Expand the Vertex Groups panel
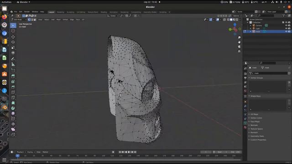This screenshot has width=292, height=164. [x=256, y=78]
